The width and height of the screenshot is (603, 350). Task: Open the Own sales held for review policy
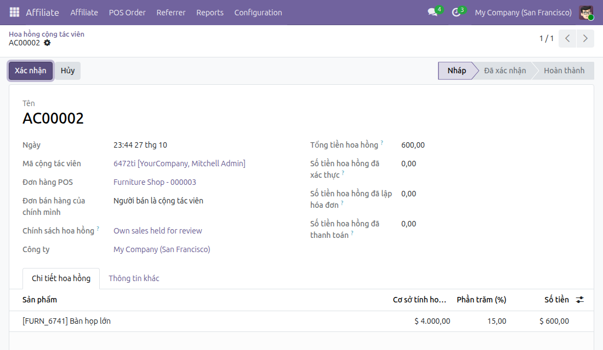pos(158,231)
